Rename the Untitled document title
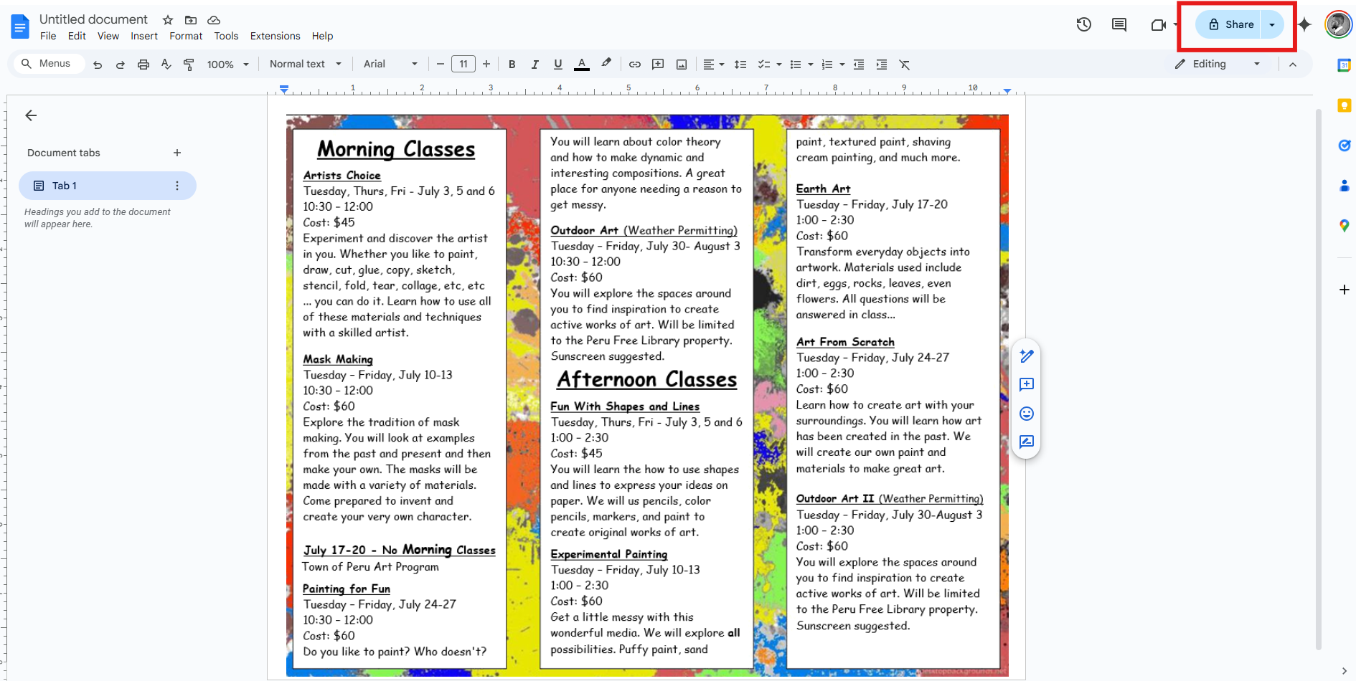Image resolution: width=1356 pixels, height=681 pixels. coord(93,19)
